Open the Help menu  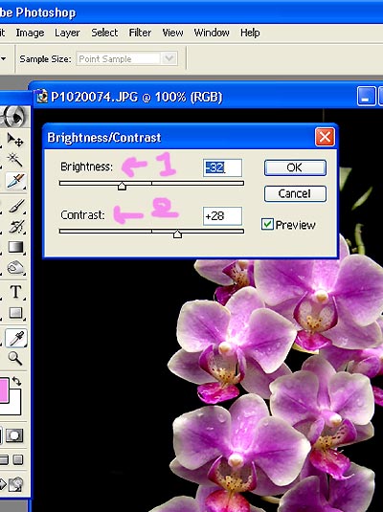point(250,33)
